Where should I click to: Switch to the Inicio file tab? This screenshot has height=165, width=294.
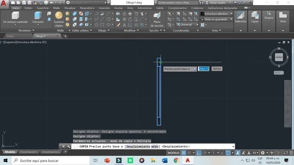pos(10,36)
